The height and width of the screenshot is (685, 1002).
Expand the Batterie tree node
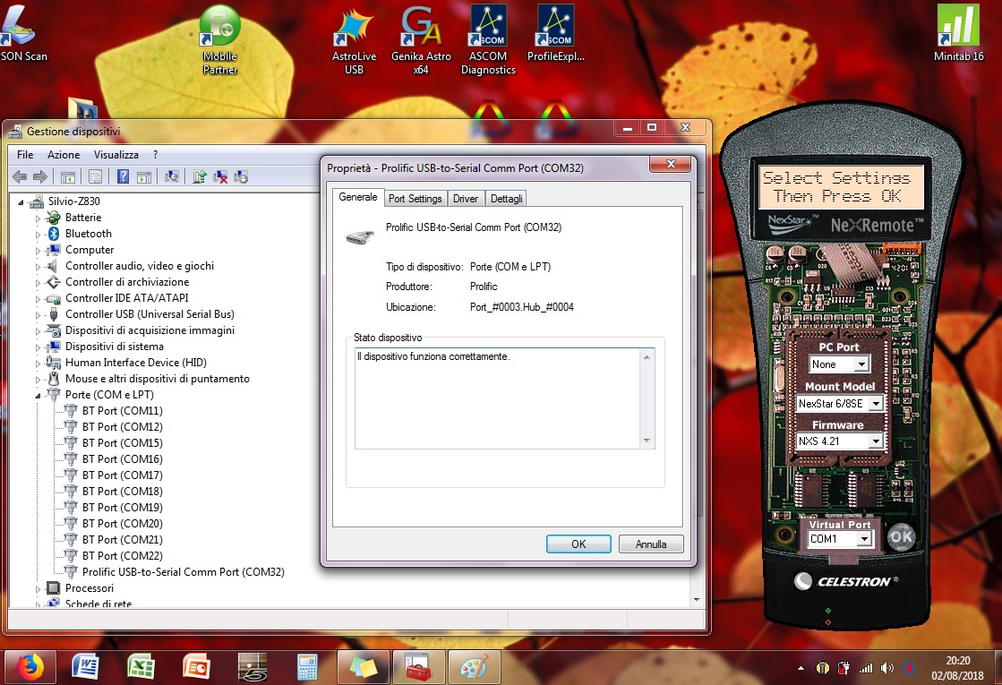click(x=38, y=218)
